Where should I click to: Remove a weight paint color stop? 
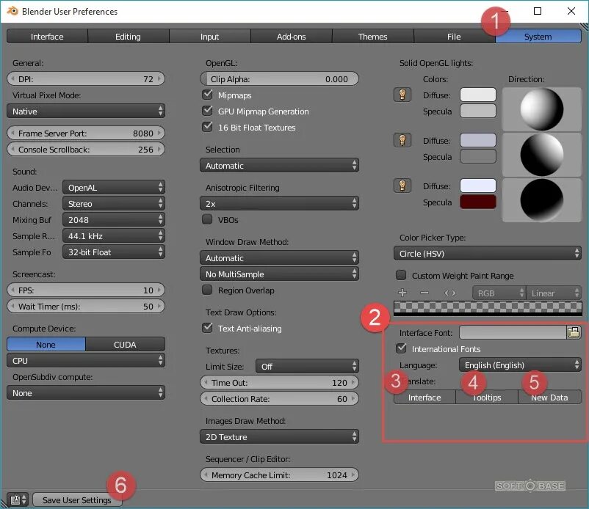click(x=424, y=293)
